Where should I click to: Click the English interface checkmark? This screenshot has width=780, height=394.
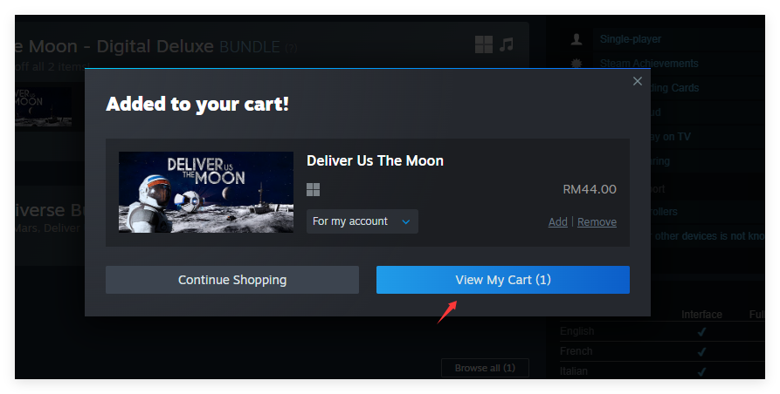click(x=701, y=331)
